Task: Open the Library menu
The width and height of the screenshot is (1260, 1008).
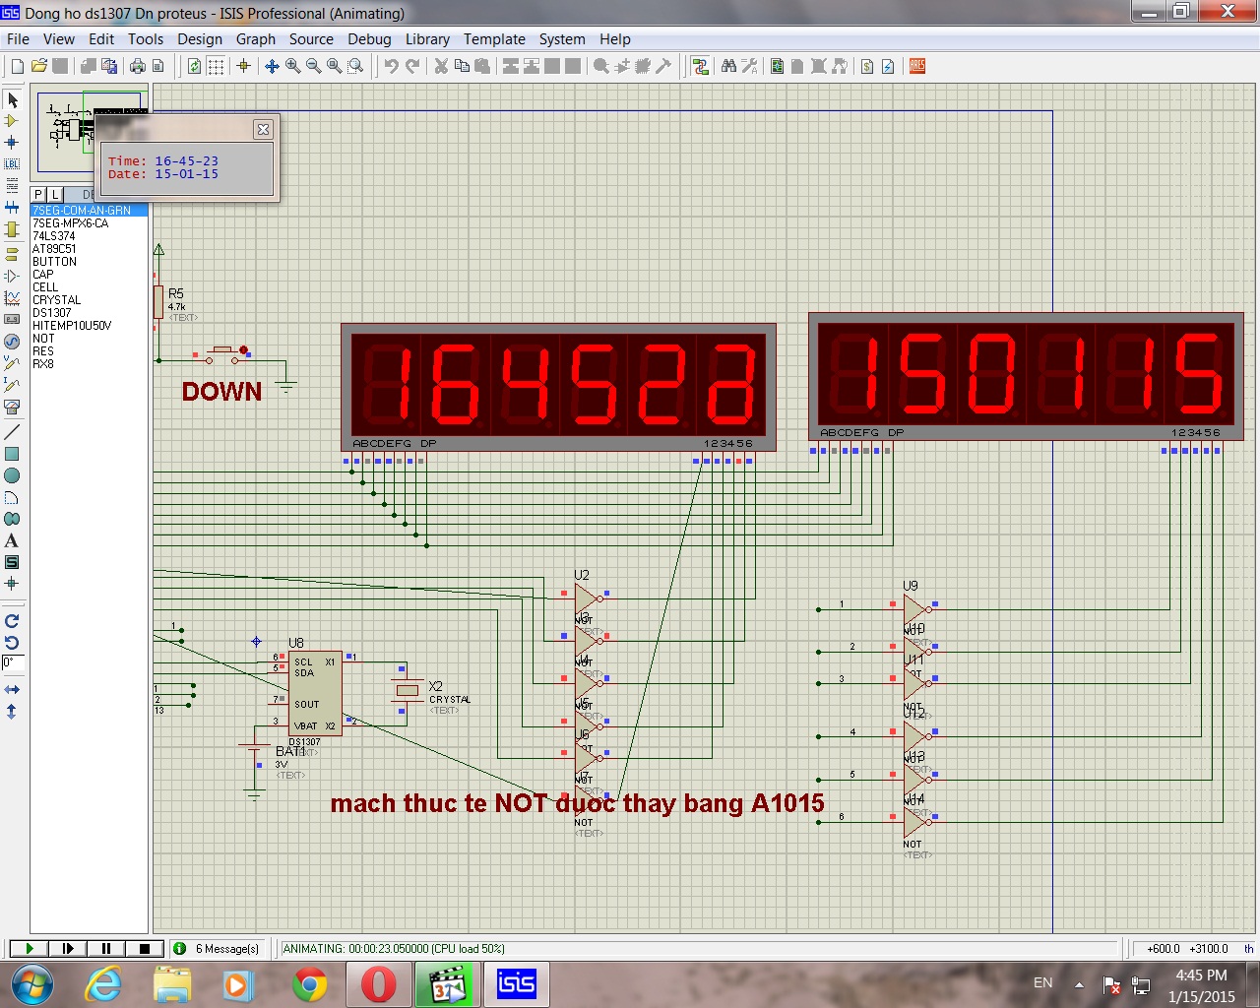Action: [427, 39]
